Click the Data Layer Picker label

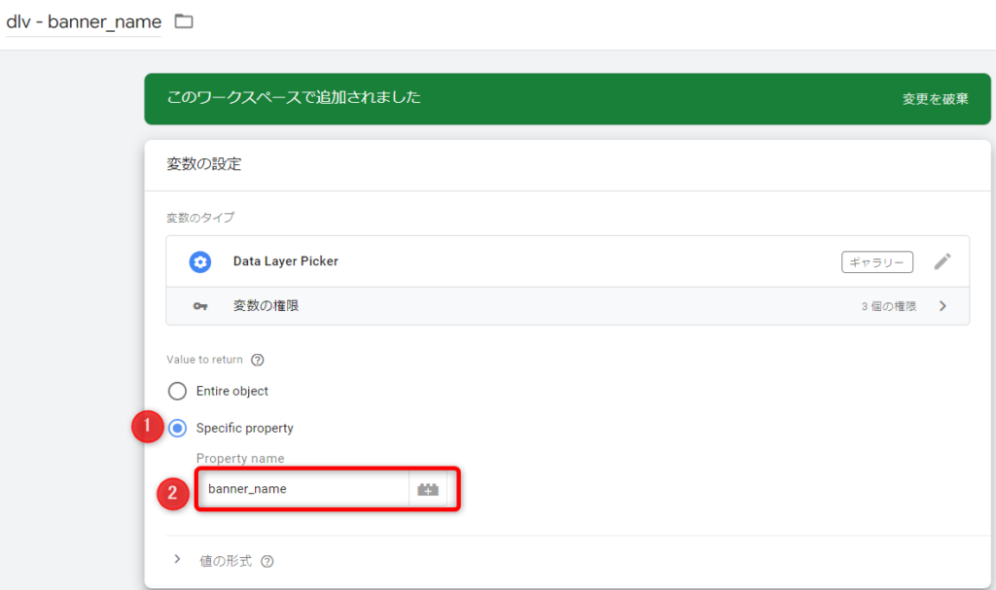(x=285, y=261)
